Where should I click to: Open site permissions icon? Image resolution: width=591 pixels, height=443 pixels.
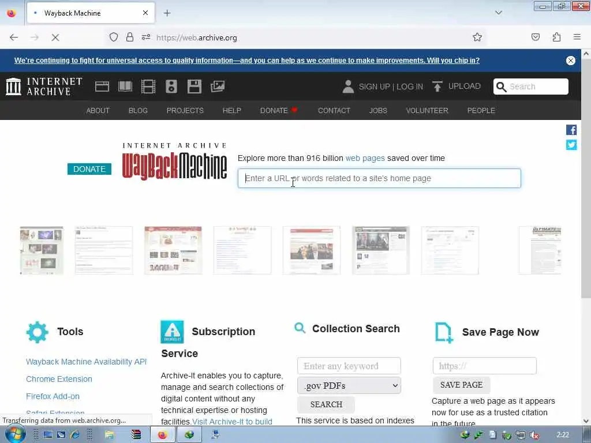[146, 37]
